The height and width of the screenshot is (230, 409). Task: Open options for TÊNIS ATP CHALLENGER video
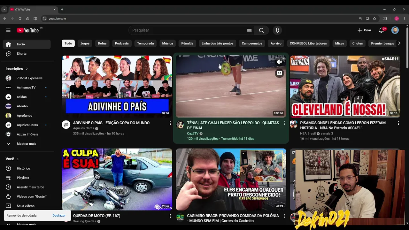click(284, 123)
